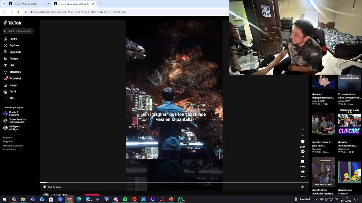Viewport: 362px width, 203px height.
Task: Open Spotify from the taskbar
Action: coord(125,199)
